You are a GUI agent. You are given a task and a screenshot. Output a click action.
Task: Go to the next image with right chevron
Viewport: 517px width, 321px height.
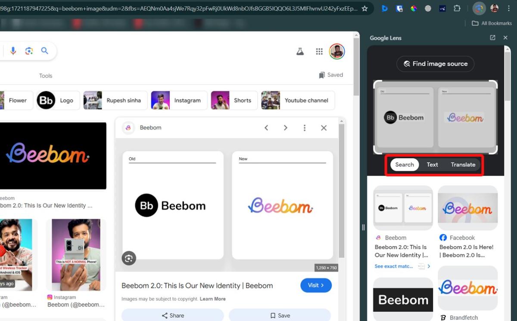(x=286, y=127)
